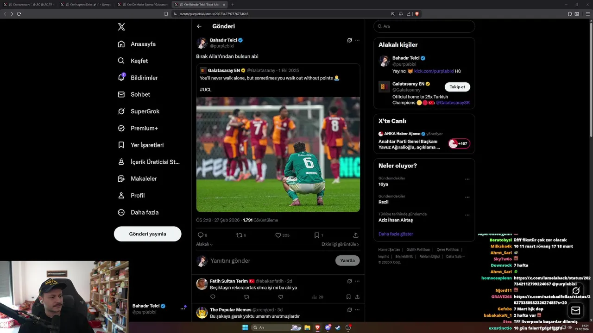
Task: Open kick.com/purplebixi link
Action: [x=434, y=71]
